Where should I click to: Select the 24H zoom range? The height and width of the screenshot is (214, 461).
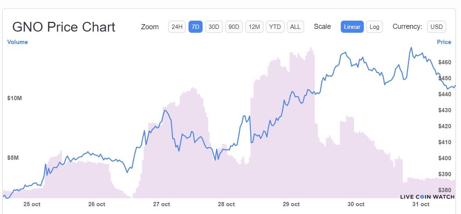(x=177, y=27)
